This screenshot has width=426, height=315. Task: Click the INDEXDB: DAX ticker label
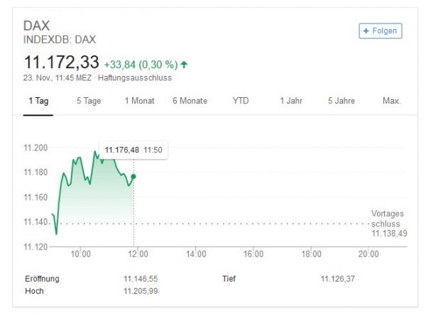click(60, 40)
